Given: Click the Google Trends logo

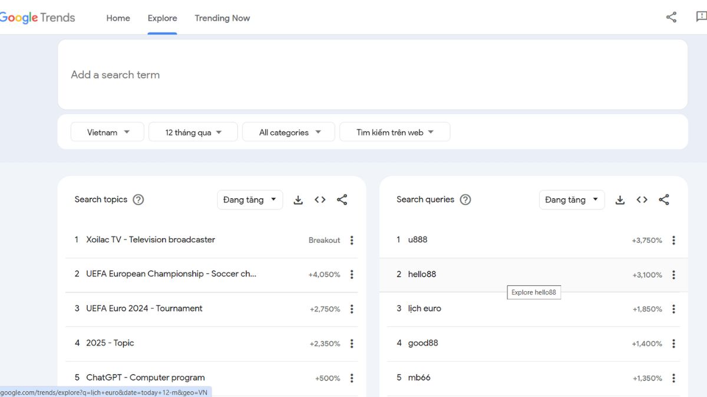Looking at the screenshot, I should coord(38,18).
